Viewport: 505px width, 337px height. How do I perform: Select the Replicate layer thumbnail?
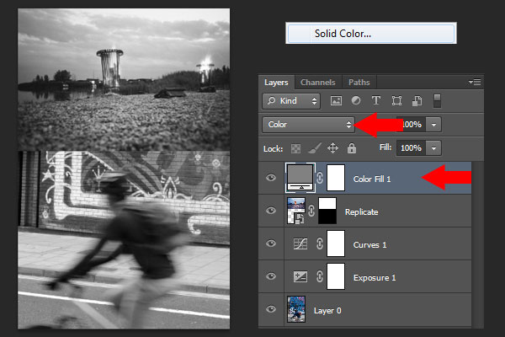296,211
